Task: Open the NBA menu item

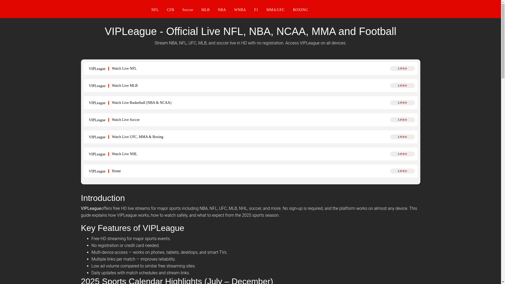Action: tap(222, 10)
